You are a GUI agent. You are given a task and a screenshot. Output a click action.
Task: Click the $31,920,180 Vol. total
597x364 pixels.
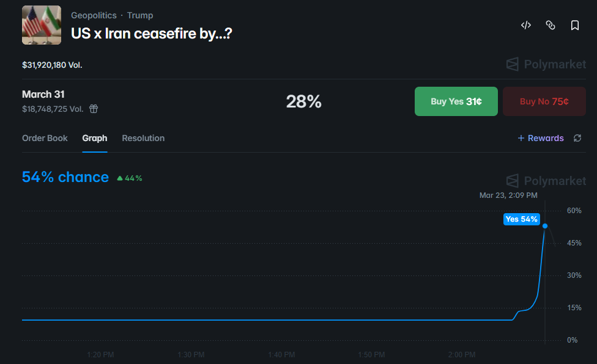52,65
